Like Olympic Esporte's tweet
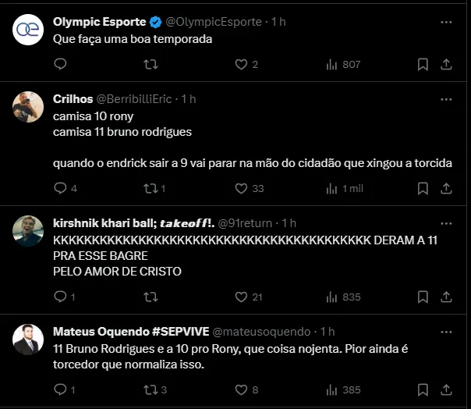This screenshot has width=471, height=409. click(x=241, y=64)
